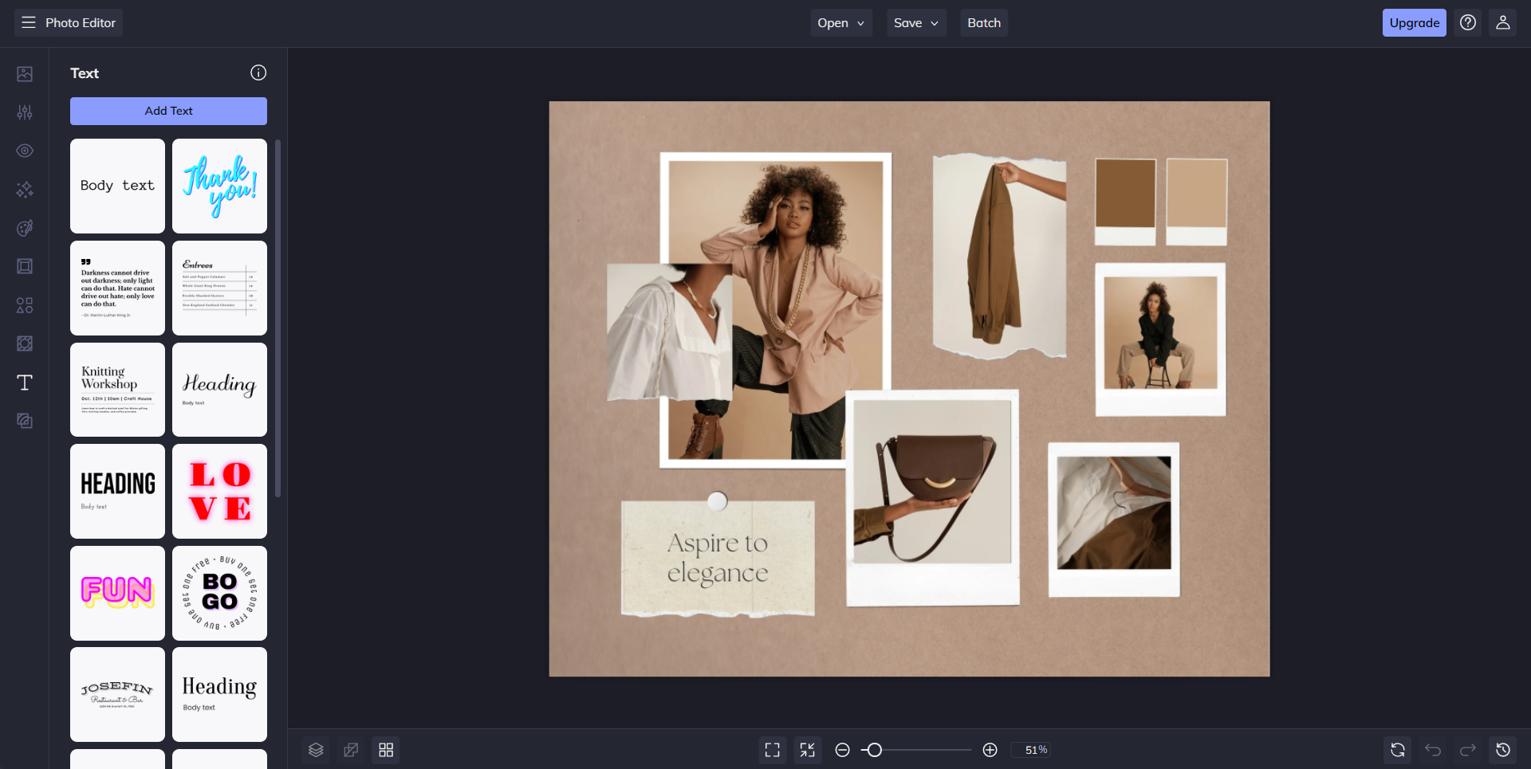Screen dimensions: 1531x769
Task: Click the Batch button
Action: pyautogui.click(x=984, y=22)
